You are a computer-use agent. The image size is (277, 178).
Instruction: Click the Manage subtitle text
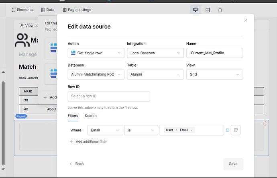click(x=28, y=54)
